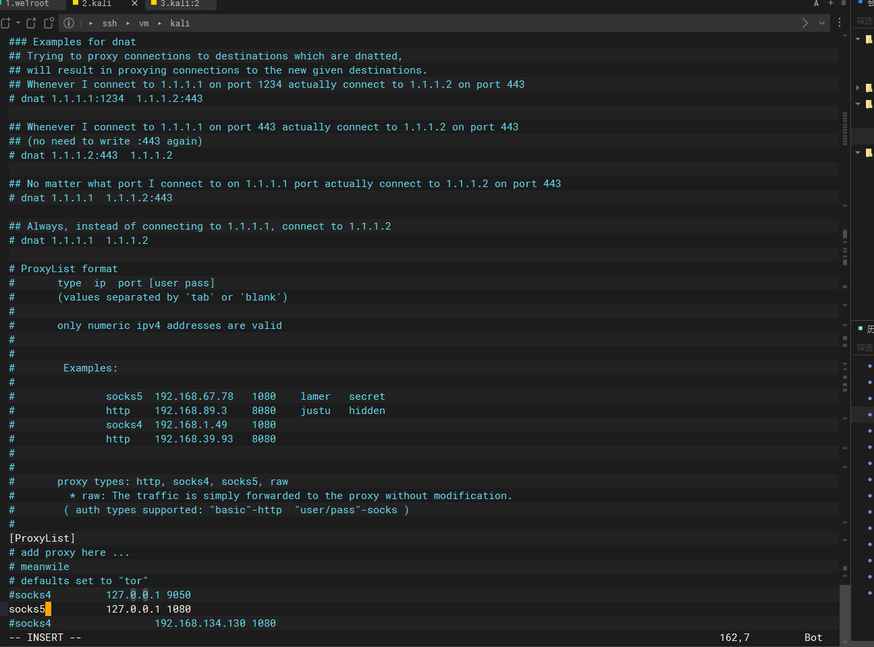Click the '# dnat 1.1.1.1:1234 1.1.1.2:443' line
This screenshot has height=647, width=874.
(x=106, y=99)
